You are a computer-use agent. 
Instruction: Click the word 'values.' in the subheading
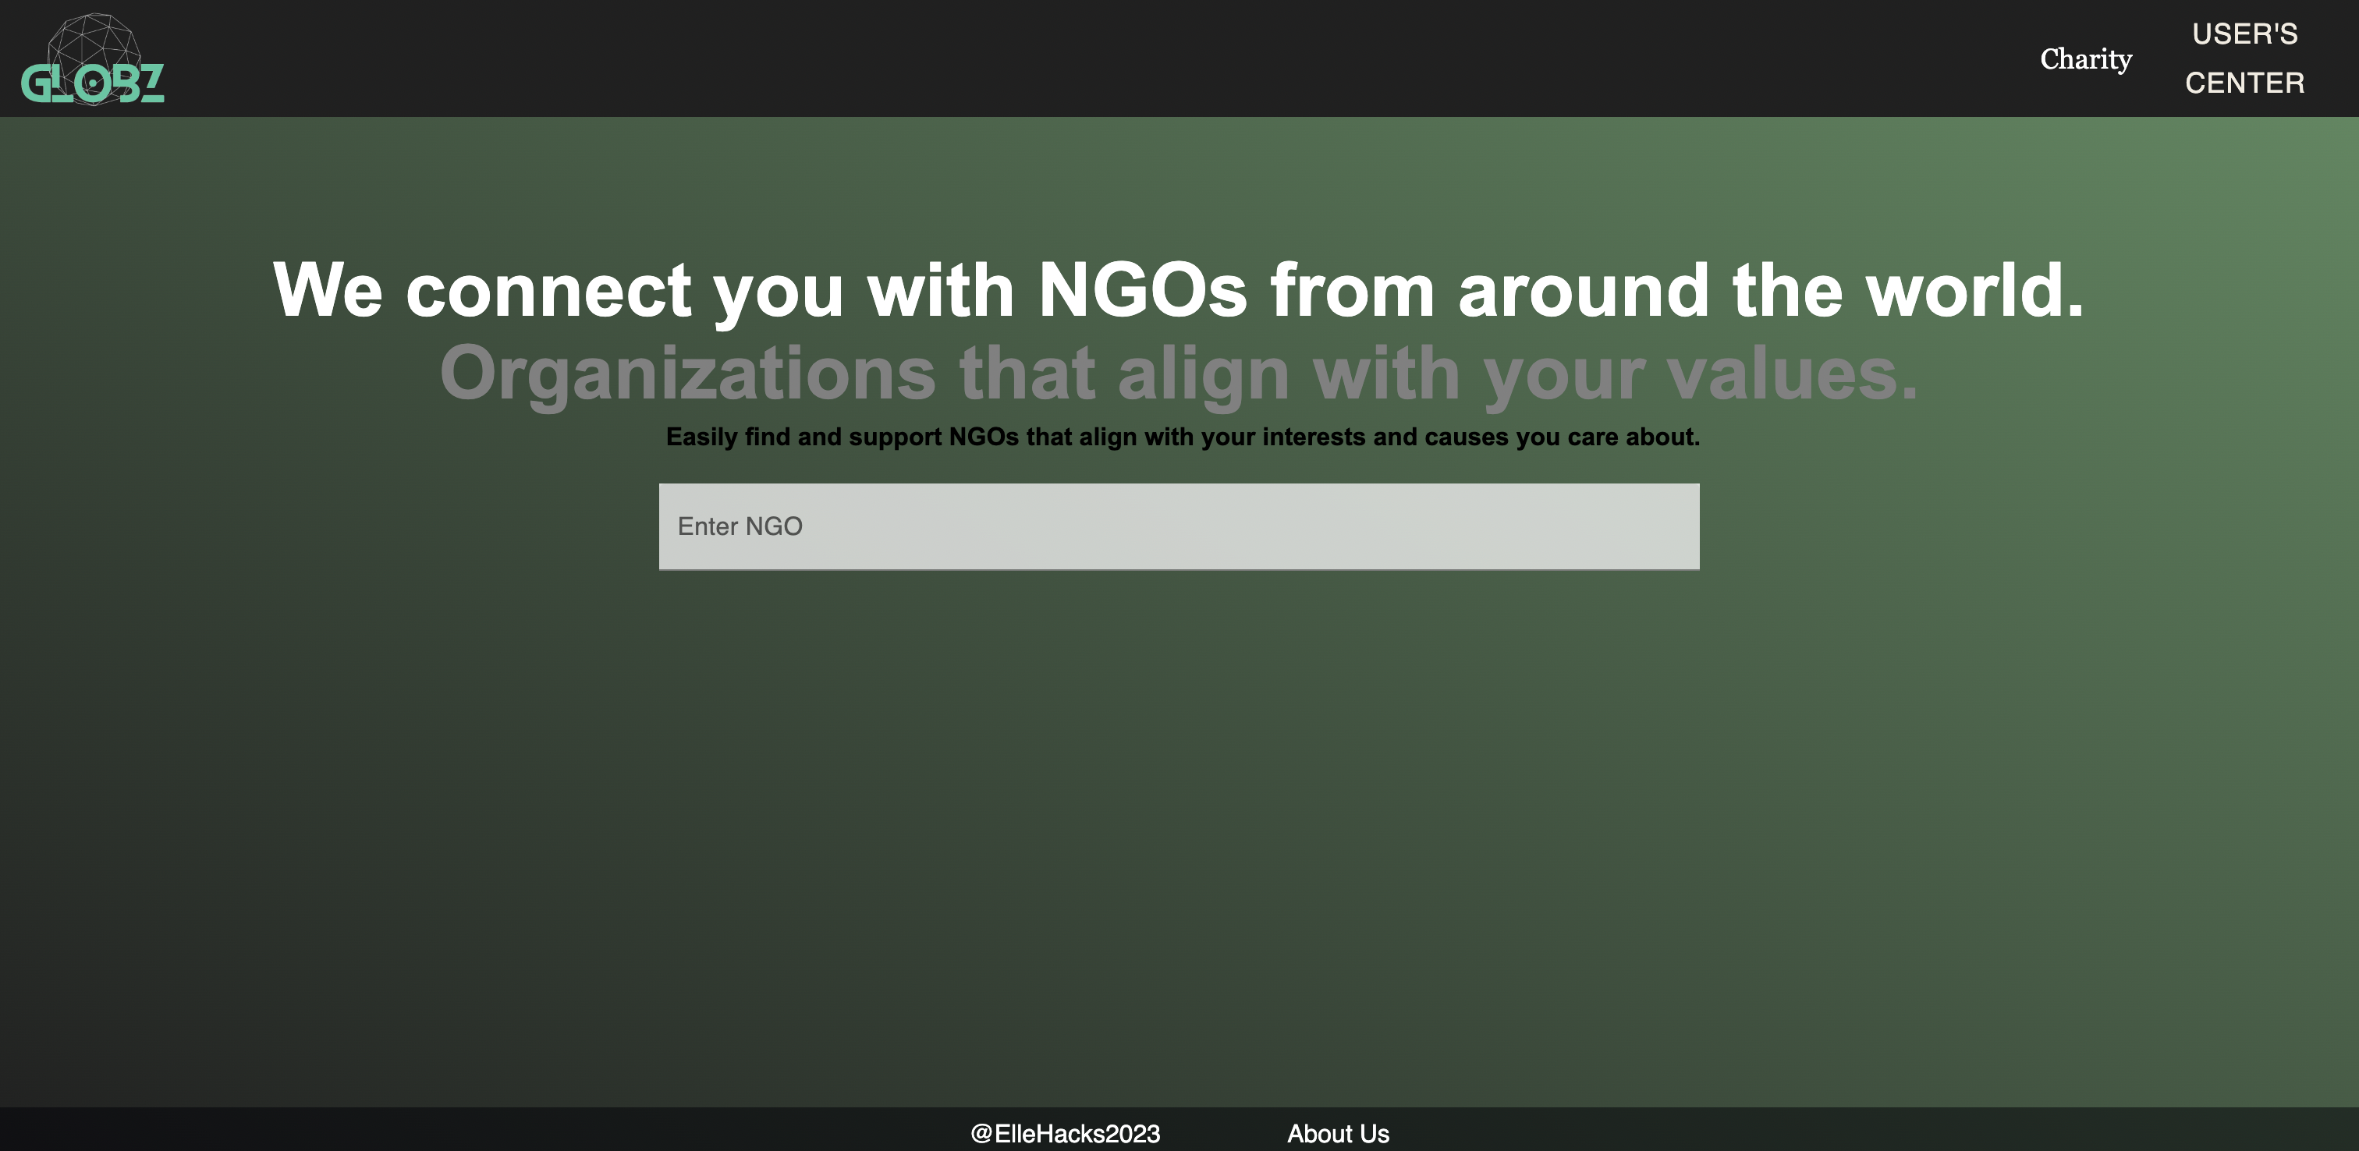tap(1791, 374)
